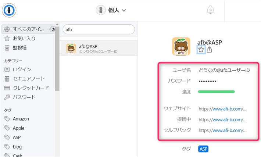
Task: Click the credit card icon
Action: coord(7,88)
